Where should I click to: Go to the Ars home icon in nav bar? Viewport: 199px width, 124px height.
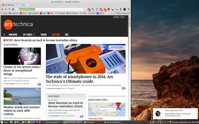click(x=4, y=34)
